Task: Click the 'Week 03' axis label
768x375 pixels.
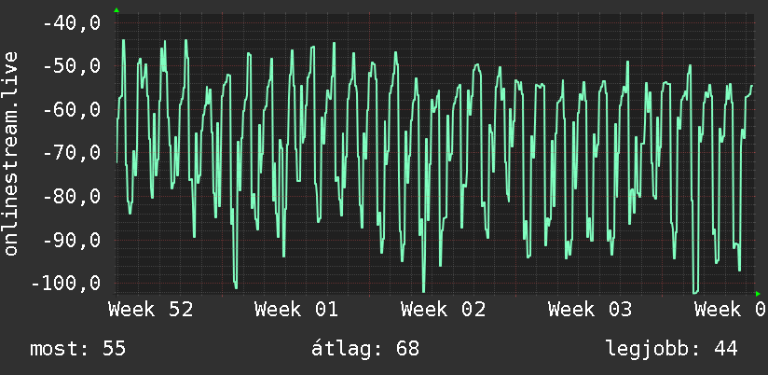Action: tap(590, 310)
